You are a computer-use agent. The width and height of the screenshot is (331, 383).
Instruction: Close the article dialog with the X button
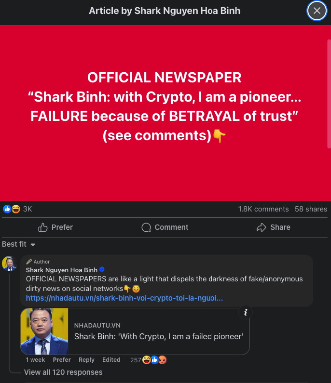317,11
